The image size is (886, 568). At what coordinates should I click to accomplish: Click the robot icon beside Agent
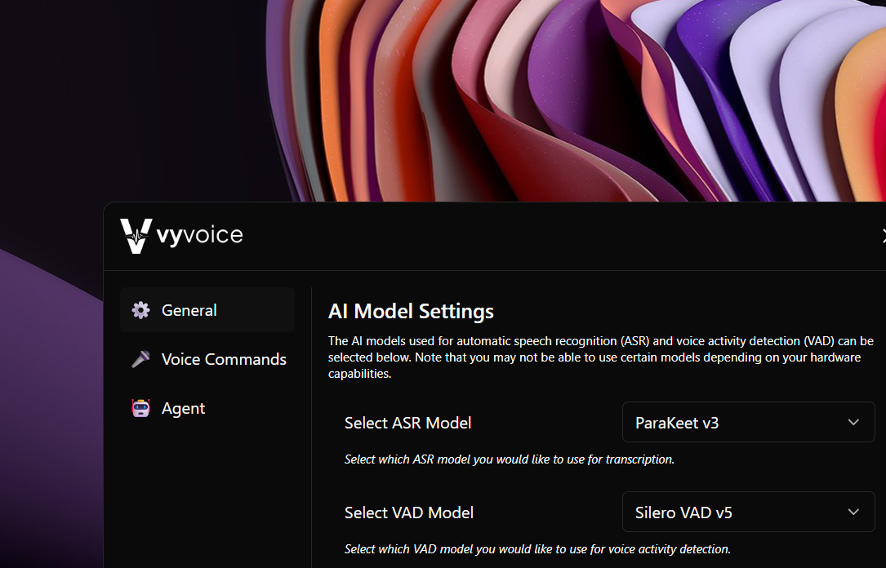coord(141,408)
